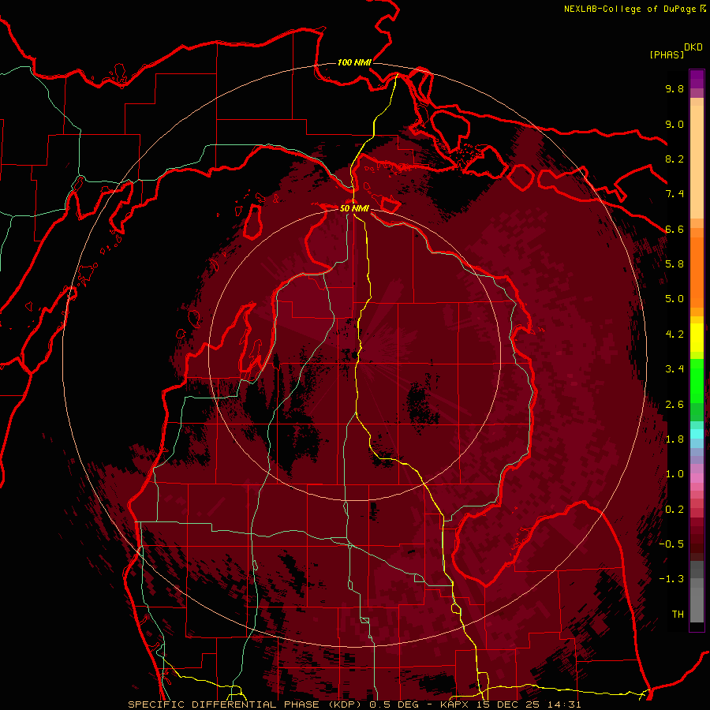The image size is (710, 710).
Task: Click the 14:31 timestamp in the caption
Action: [566, 704]
